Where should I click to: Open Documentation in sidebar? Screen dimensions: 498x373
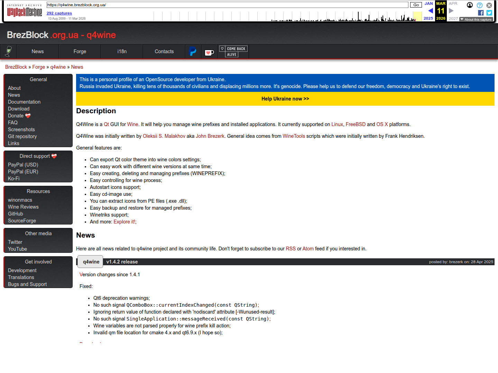(x=24, y=102)
